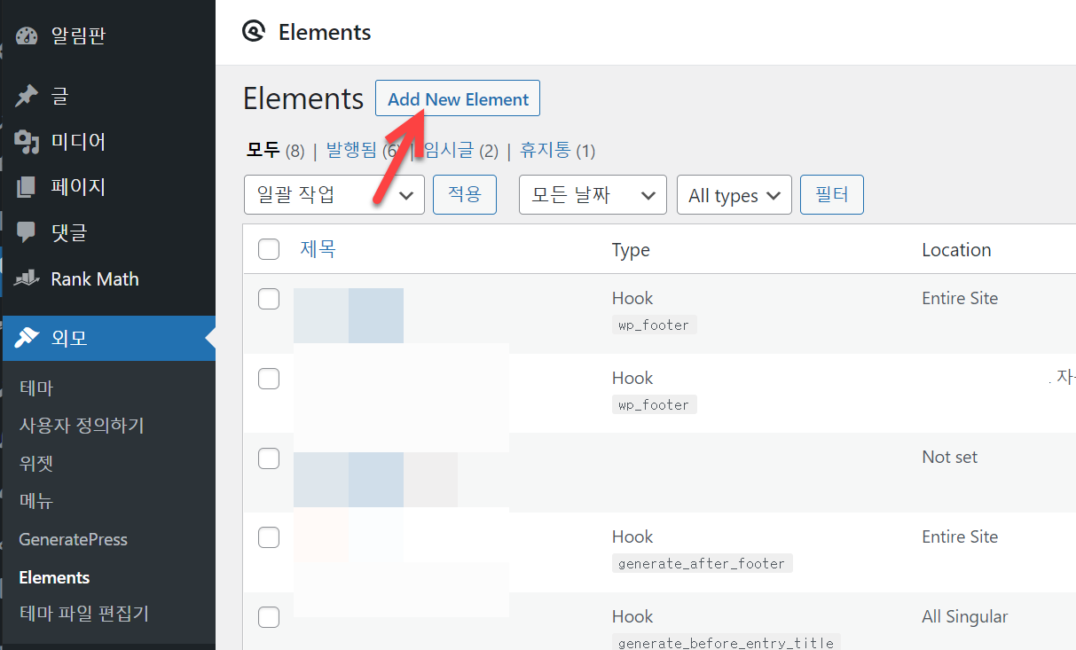The width and height of the screenshot is (1076, 650).
Task: Go to 테마 파일 편집기 submenu
Action: (x=84, y=614)
